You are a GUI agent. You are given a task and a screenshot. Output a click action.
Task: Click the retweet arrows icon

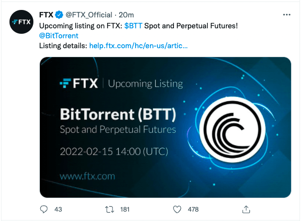(111, 209)
